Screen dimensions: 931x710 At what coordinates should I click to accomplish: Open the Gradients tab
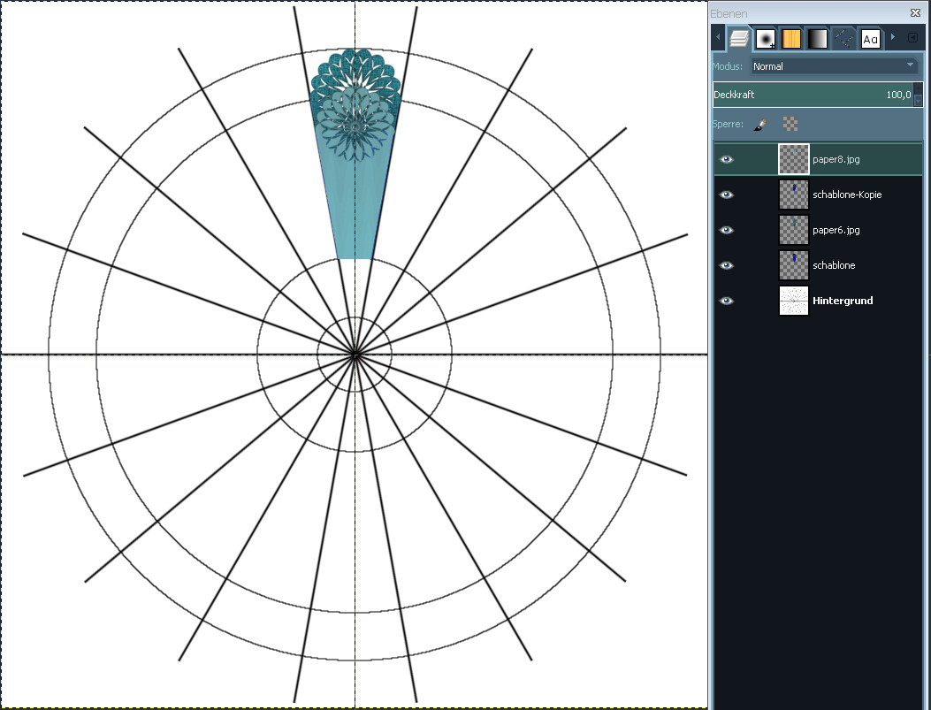(818, 38)
